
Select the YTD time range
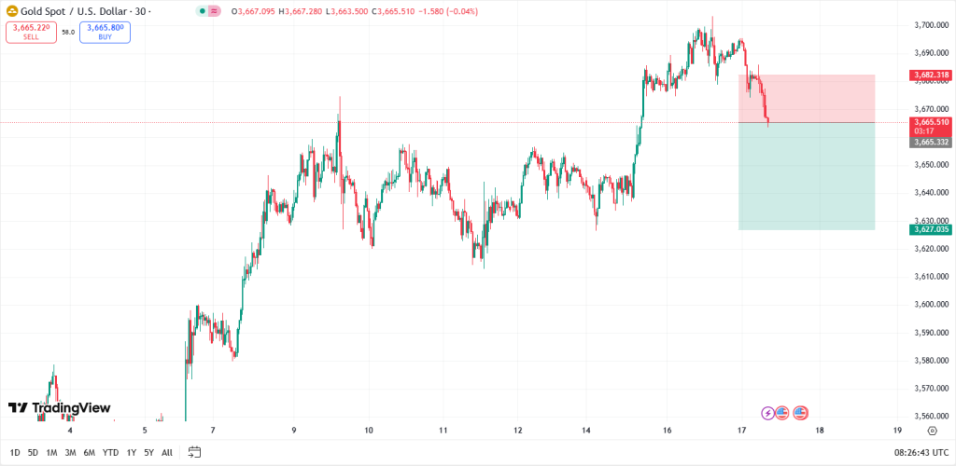point(110,452)
